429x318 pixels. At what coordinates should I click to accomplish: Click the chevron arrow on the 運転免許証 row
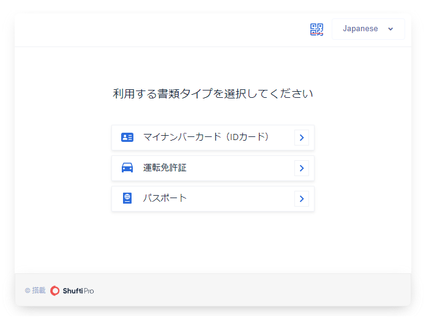[x=302, y=168]
